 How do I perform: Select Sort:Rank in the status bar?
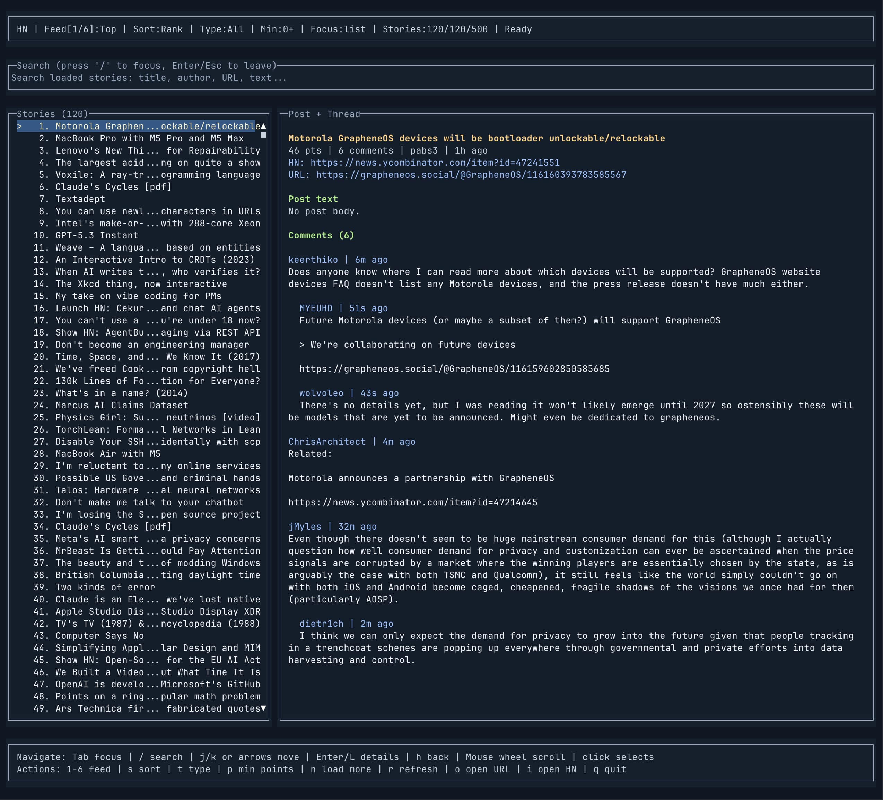158,29
